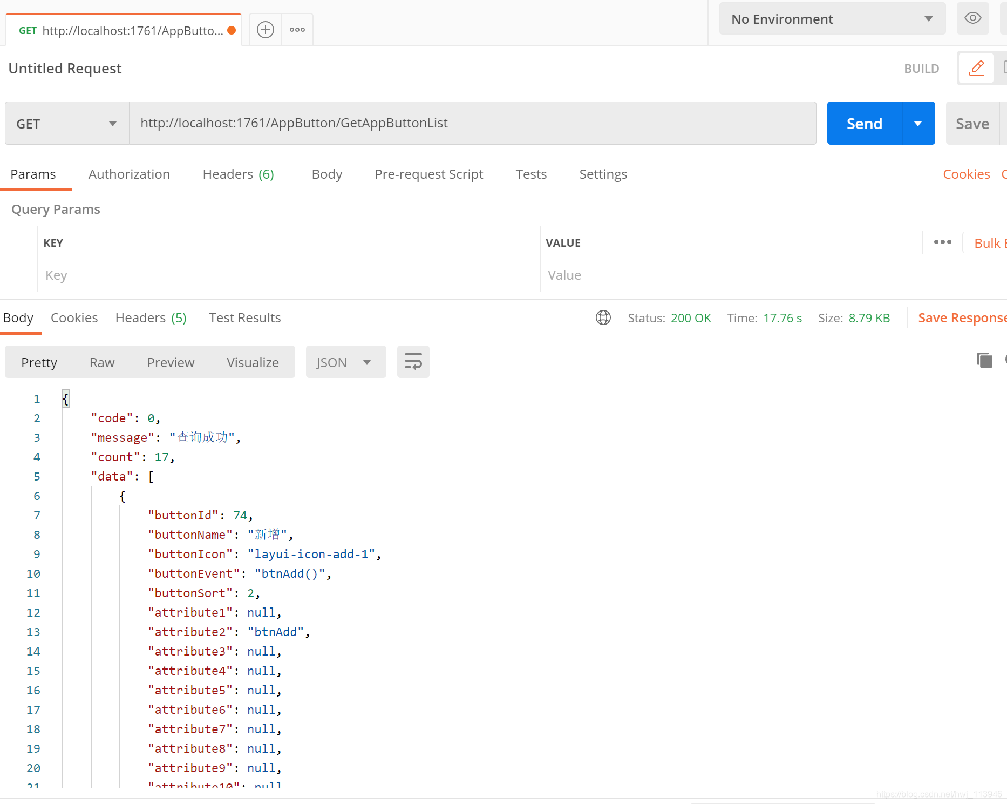
Task: Open environment quick look eye icon
Action: [x=972, y=18]
